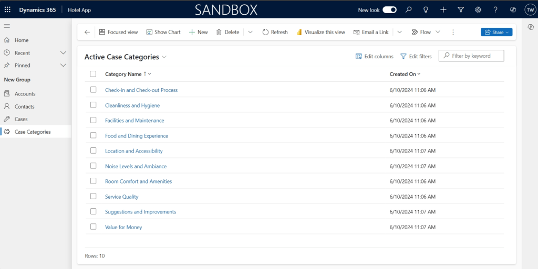
Task: Check the Value for Money row checkbox
Action: coord(94,227)
